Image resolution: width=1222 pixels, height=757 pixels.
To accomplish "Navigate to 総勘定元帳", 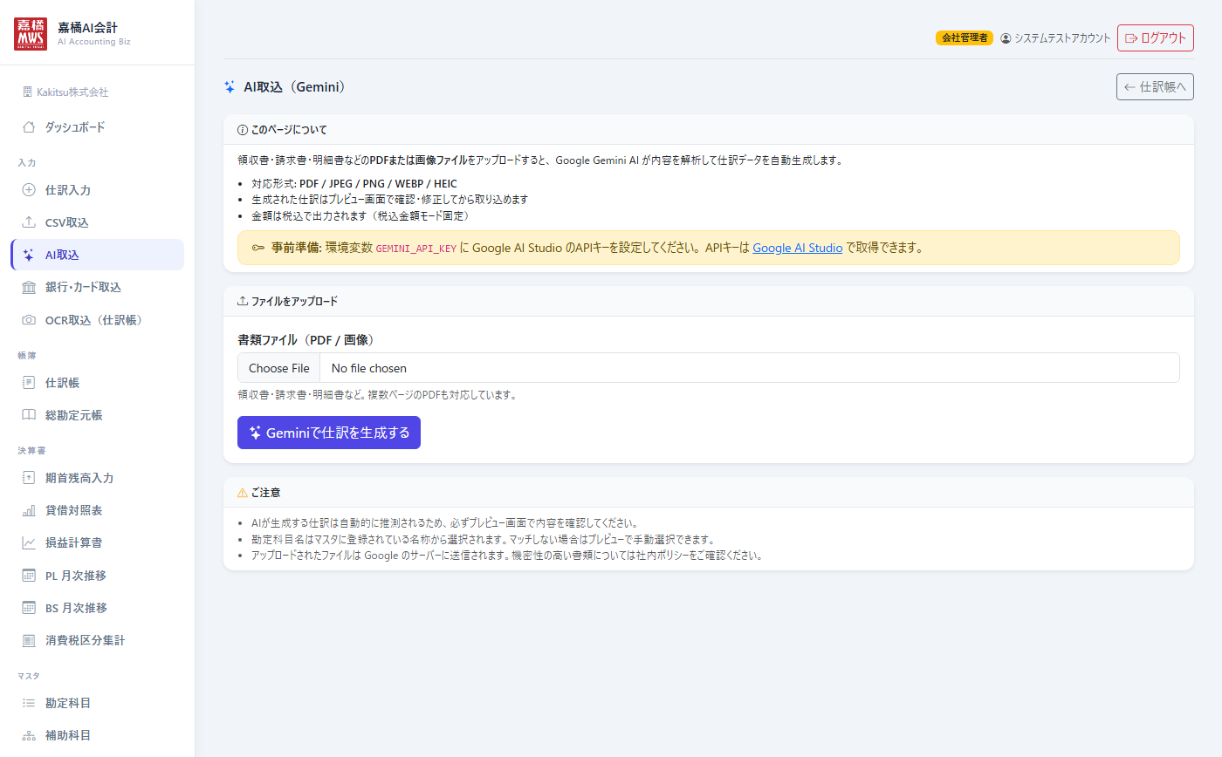I will [x=98, y=415].
